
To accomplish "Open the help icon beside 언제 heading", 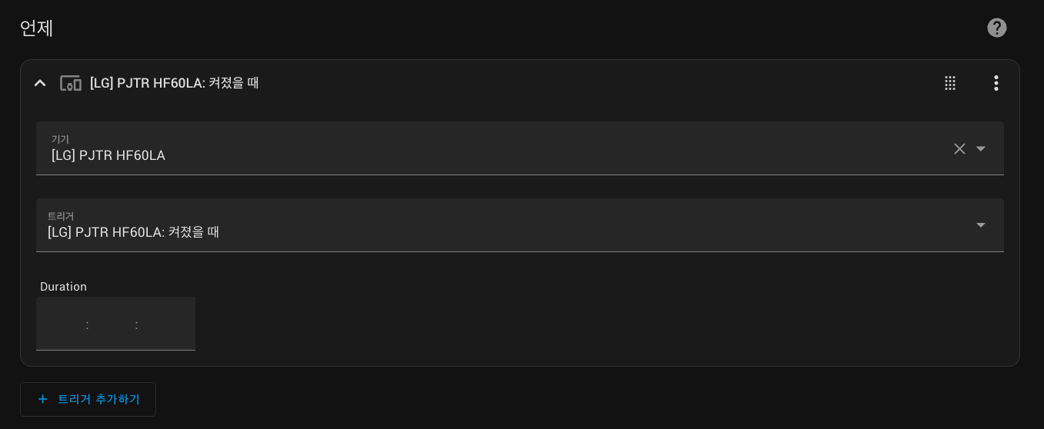I will (996, 28).
